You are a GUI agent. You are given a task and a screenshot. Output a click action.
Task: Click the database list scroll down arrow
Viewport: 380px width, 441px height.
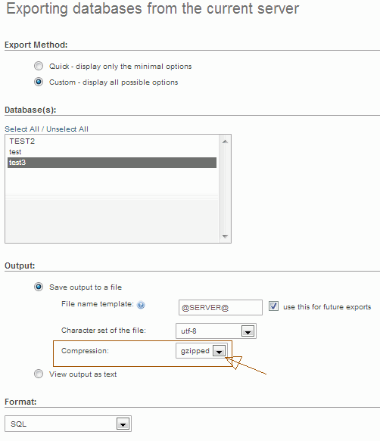tap(225, 237)
